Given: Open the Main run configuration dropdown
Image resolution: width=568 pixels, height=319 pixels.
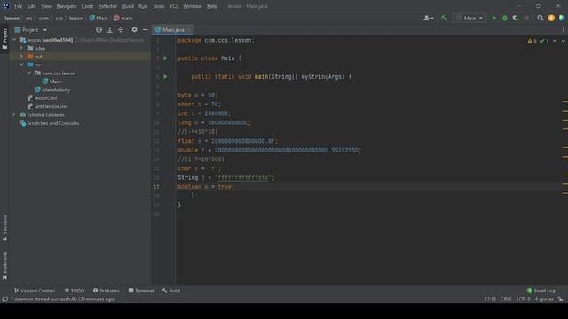Looking at the screenshot, I should coord(469,18).
